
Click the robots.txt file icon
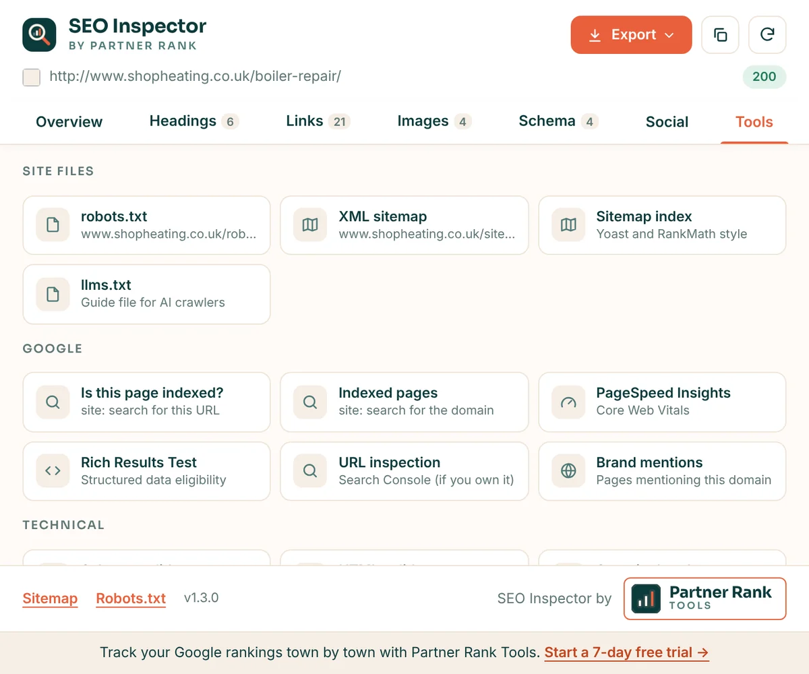pos(53,225)
